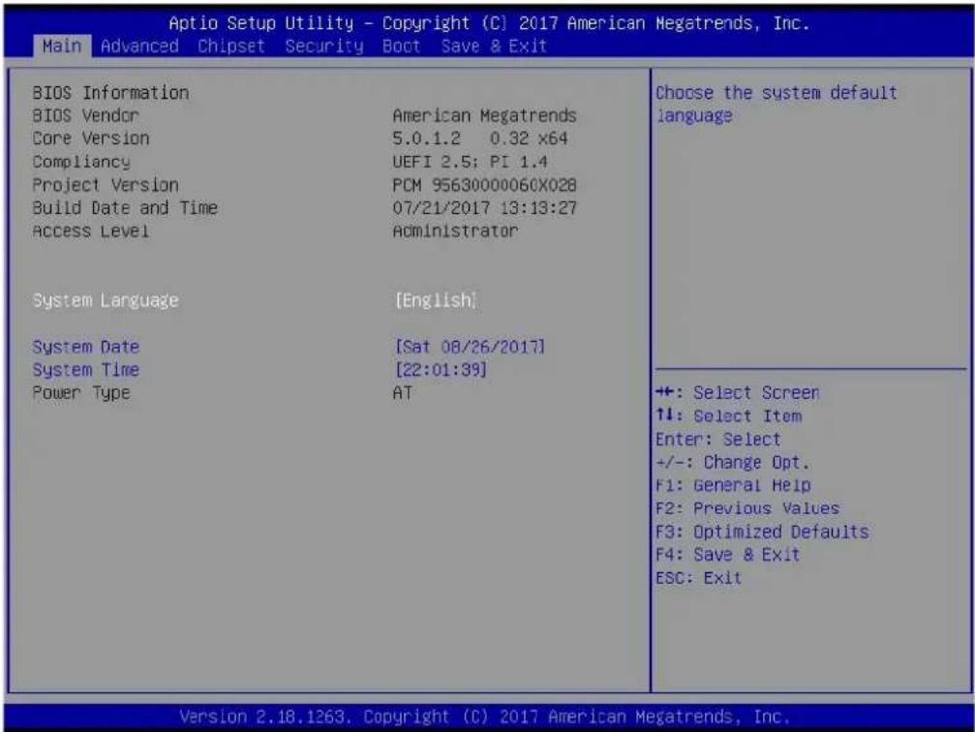Viewport: 975px width, 732px height.
Task: Click the Power Type label
Action: click(80, 393)
